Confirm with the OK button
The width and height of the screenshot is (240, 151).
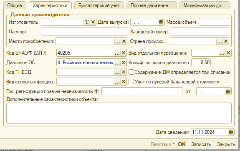point(182,144)
